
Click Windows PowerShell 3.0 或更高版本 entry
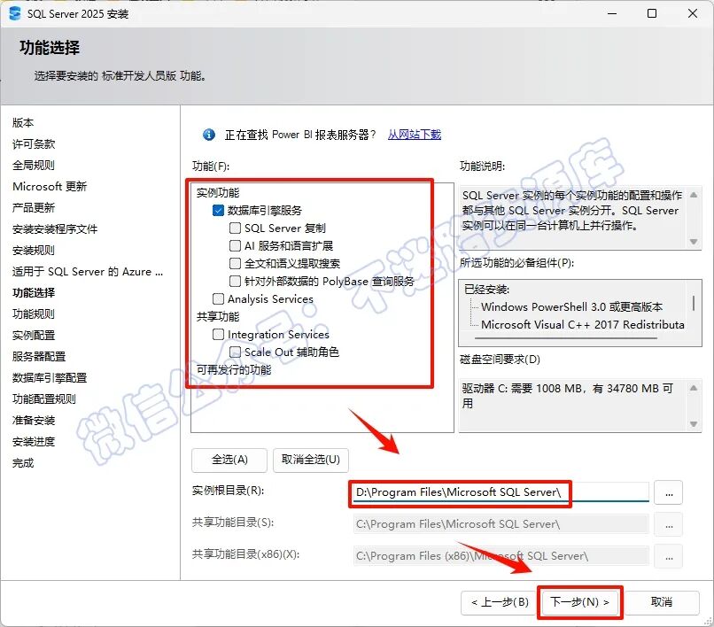tap(572, 307)
